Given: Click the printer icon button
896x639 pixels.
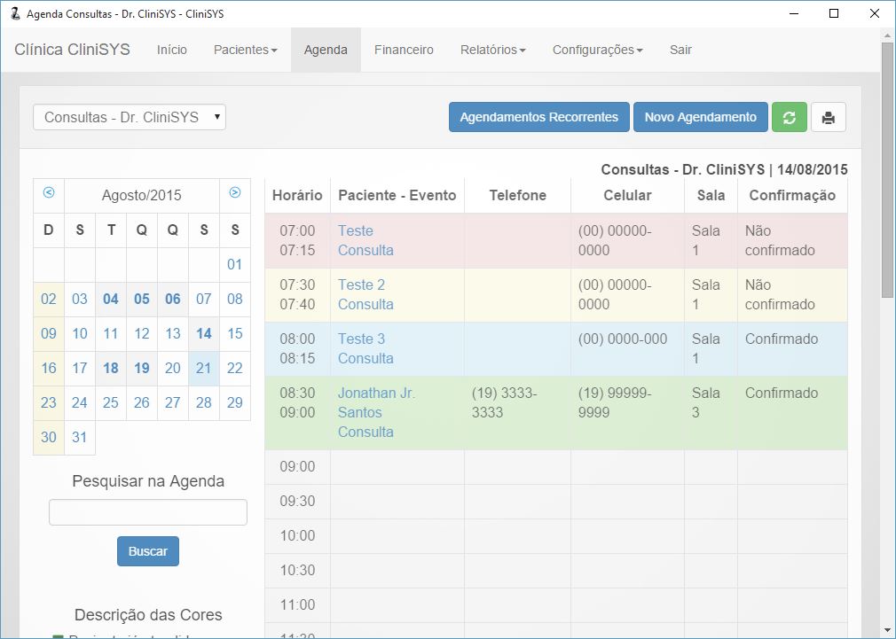Looking at the screenshot, I should tap(829, 117).
